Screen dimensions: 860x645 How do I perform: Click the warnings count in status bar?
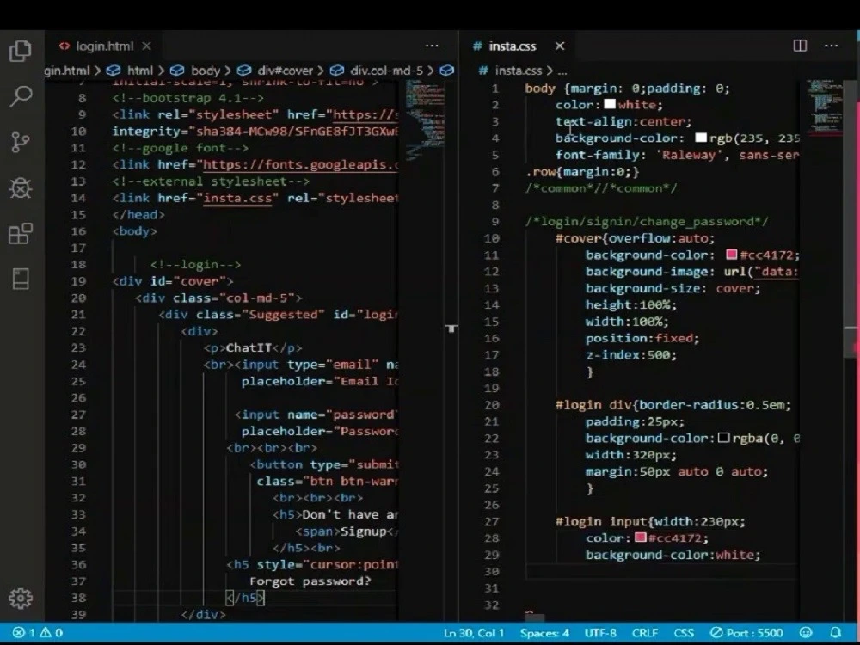coord(52,632)
